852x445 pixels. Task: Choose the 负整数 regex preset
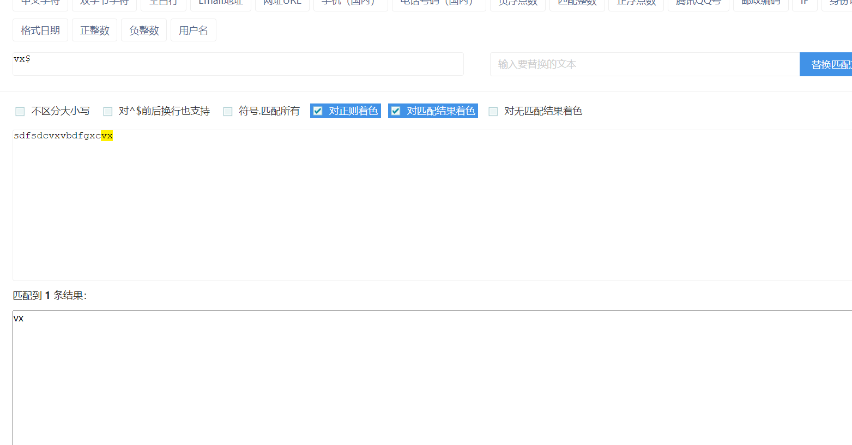(144, 31)
